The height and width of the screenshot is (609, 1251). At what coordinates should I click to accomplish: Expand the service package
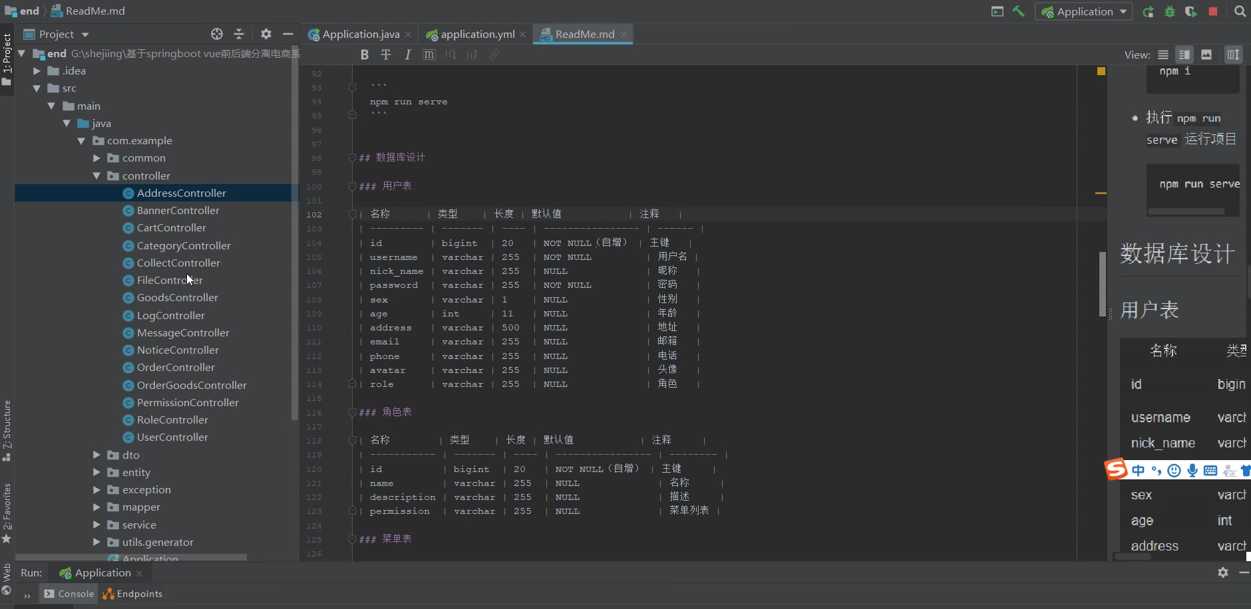pyautogui.click(x=96, y=525)
